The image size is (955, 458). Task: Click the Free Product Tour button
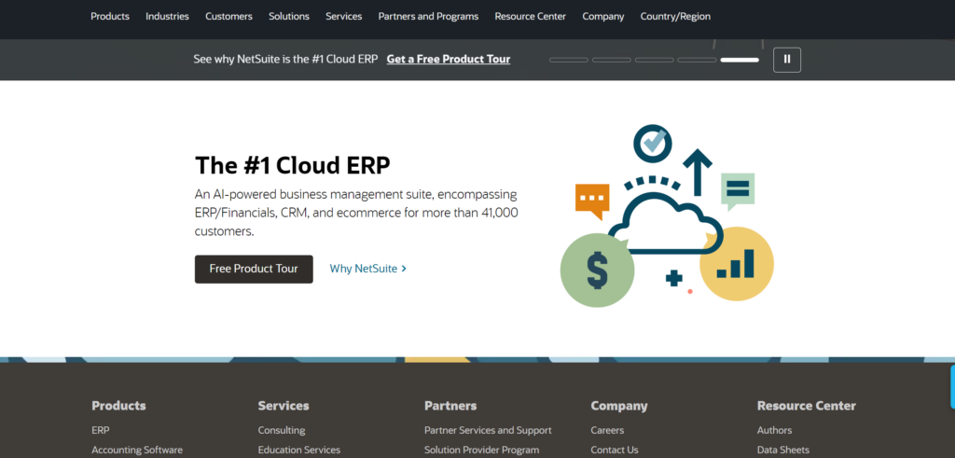click(x=254, y=269)
